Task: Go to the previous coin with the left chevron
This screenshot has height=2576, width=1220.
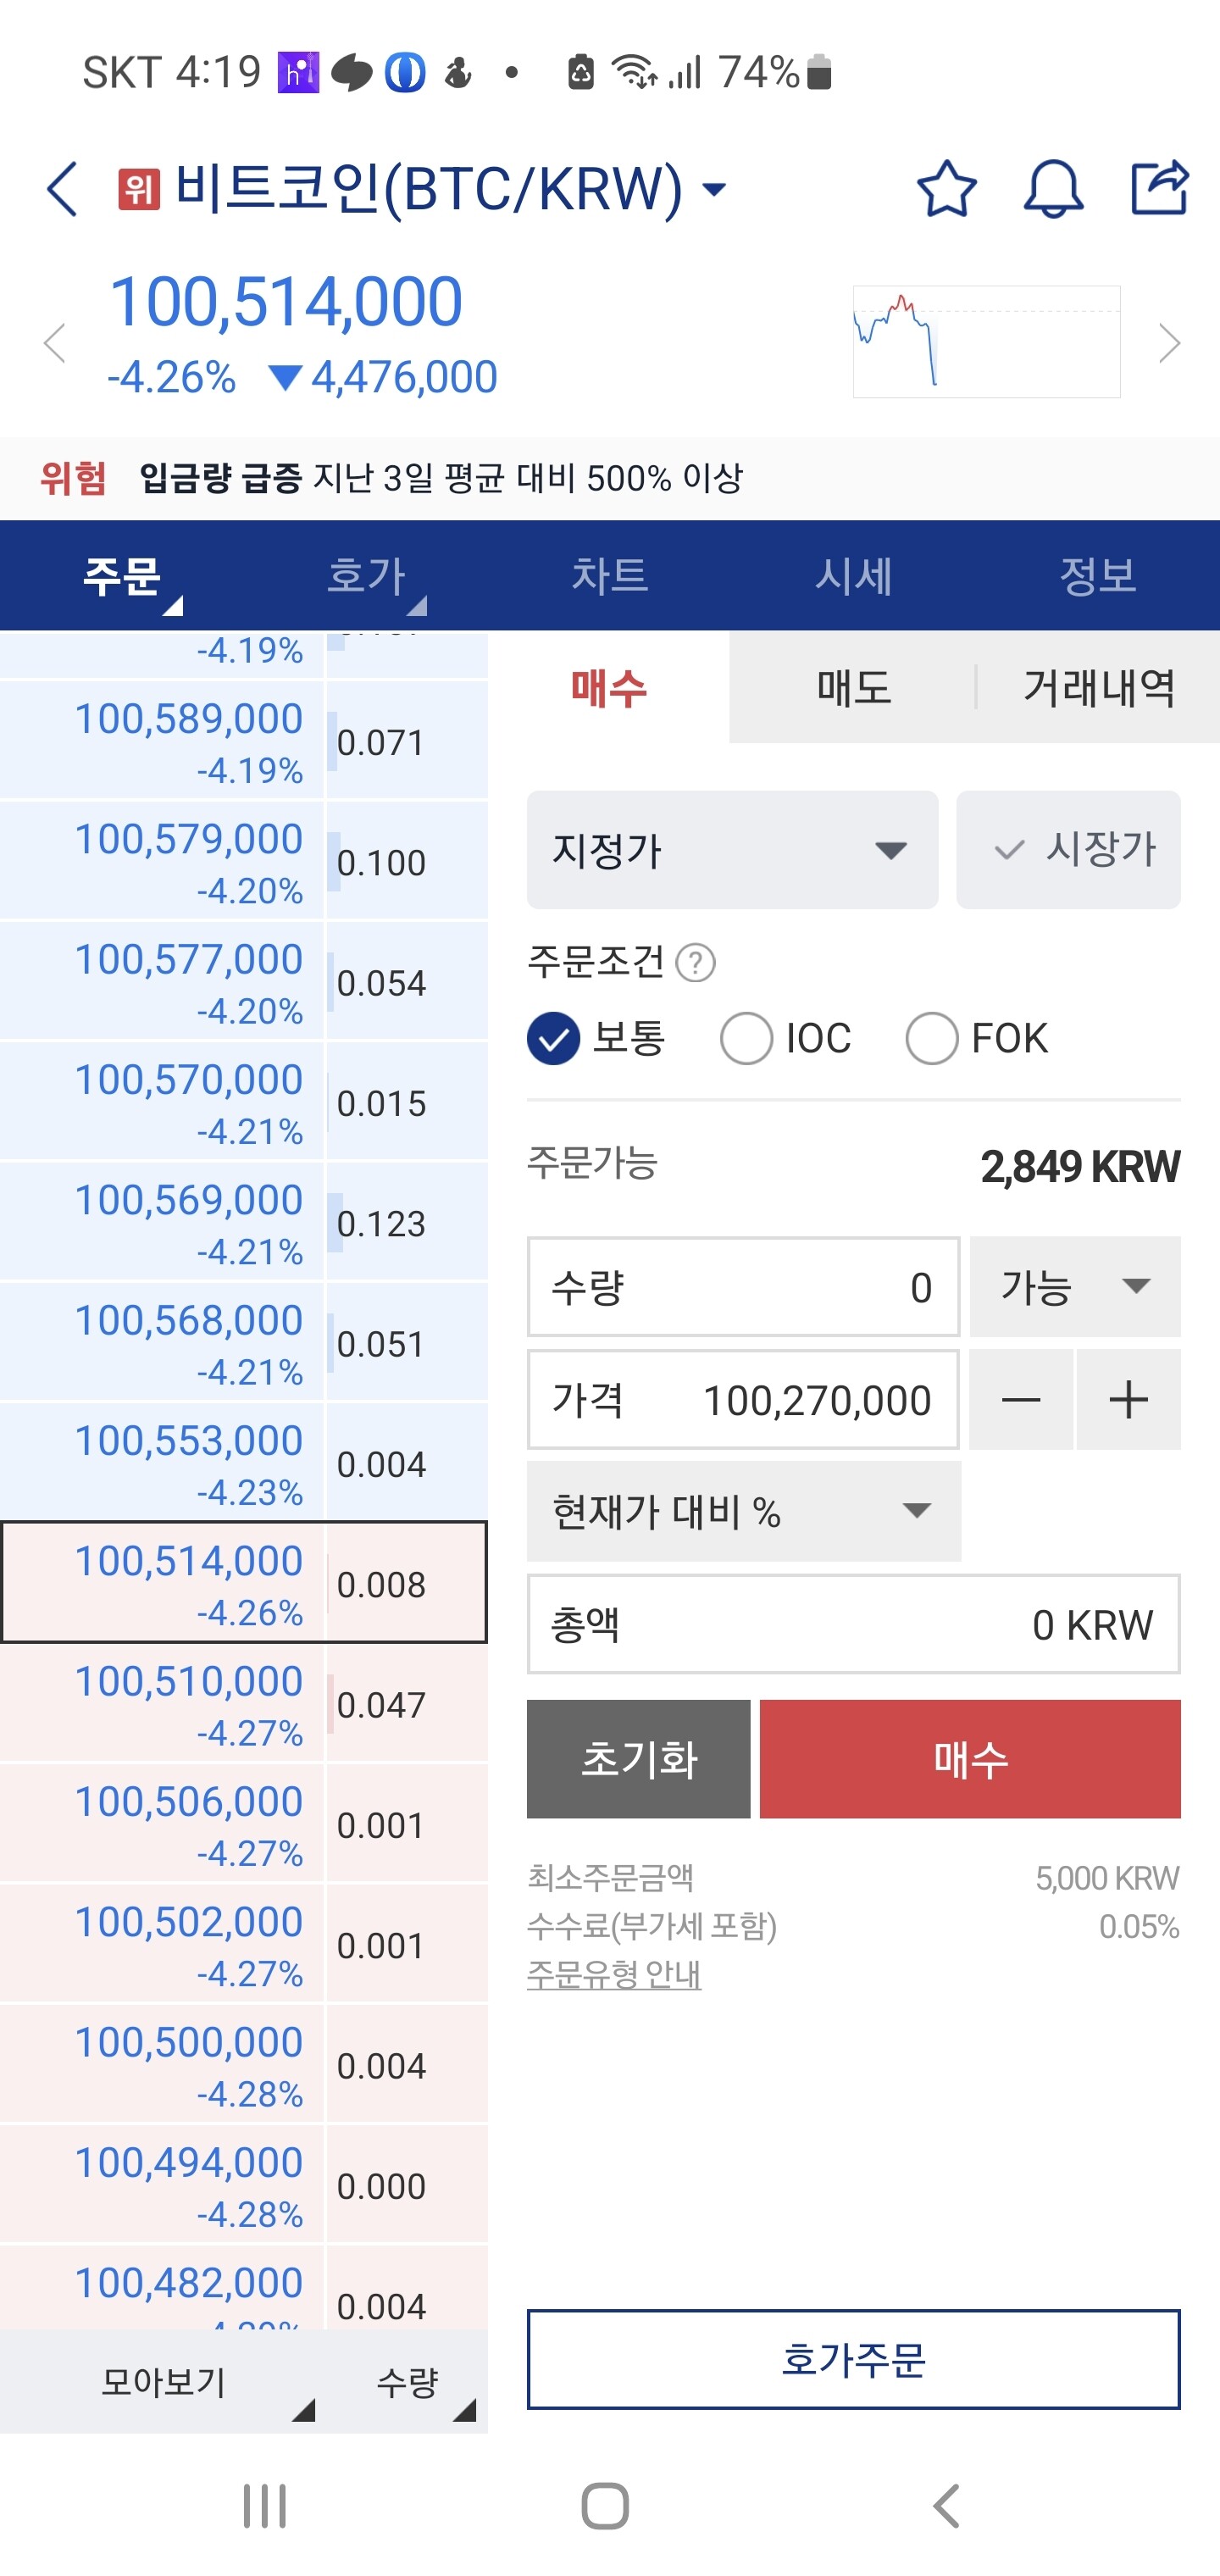Action: [55, 343]
